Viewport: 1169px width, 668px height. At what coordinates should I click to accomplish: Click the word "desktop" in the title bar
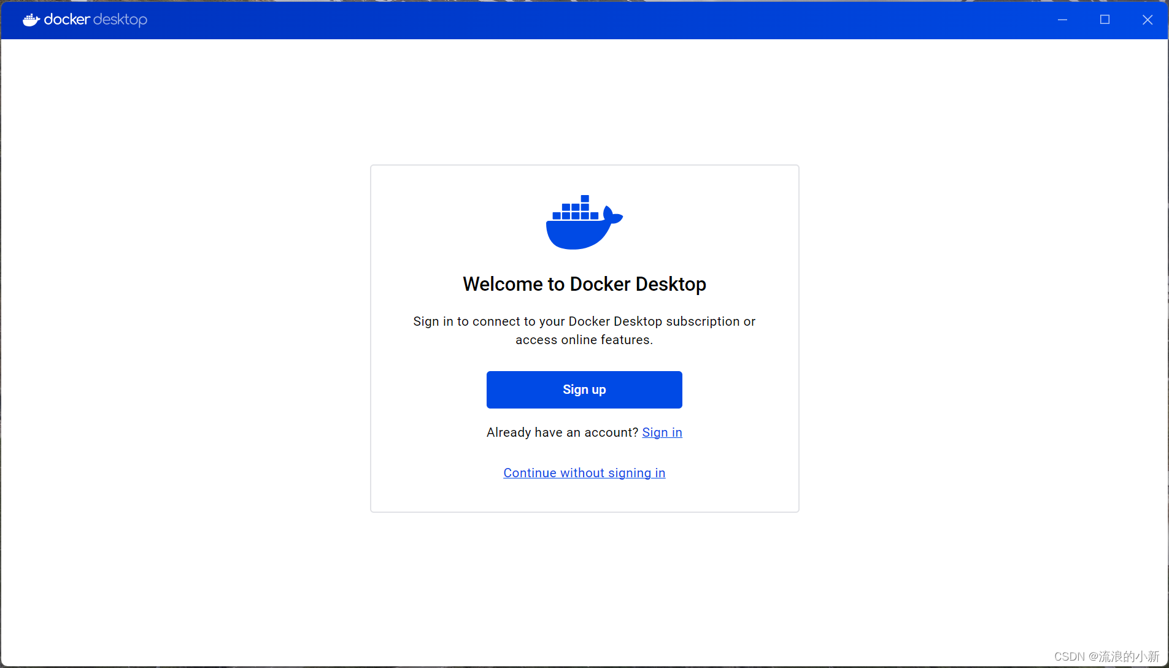point(120,20)
